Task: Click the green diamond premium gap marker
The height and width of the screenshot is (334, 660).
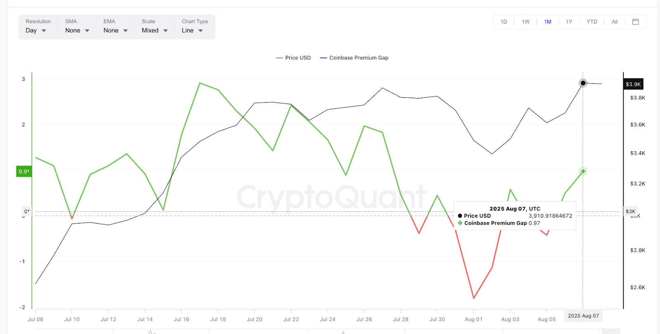Action: click(583, 171)
